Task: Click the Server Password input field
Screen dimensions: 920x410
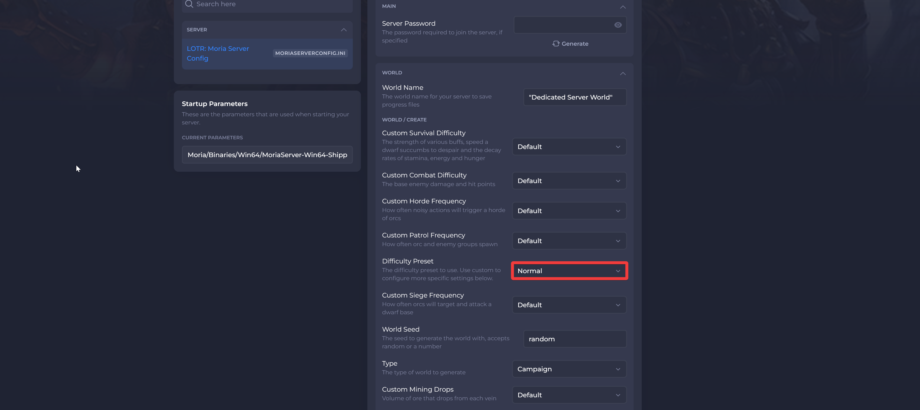Action: [x=570, y=25]
